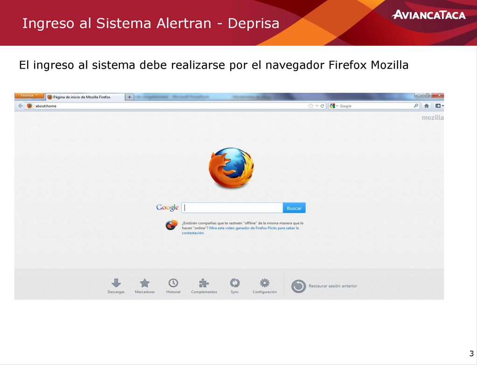
Task: Focus the central Google search box
Action: coord(232,208)
